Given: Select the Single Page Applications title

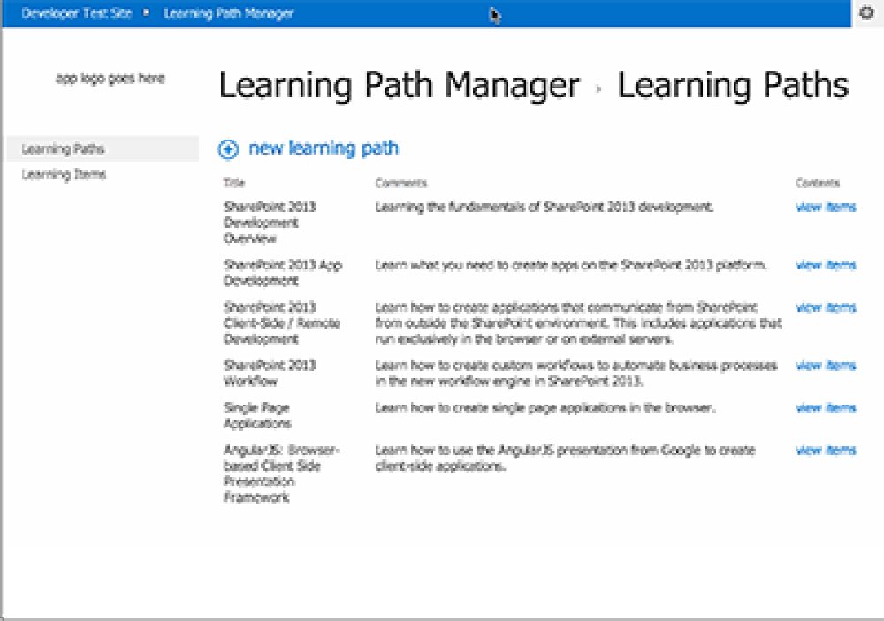Looking at the screenshot, I should click(257, 415).
